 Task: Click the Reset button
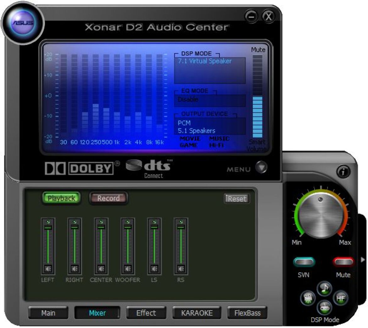tap(237, 199)
